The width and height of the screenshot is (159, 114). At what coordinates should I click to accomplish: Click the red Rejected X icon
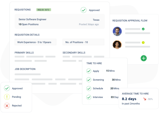(x=7, y=106)
